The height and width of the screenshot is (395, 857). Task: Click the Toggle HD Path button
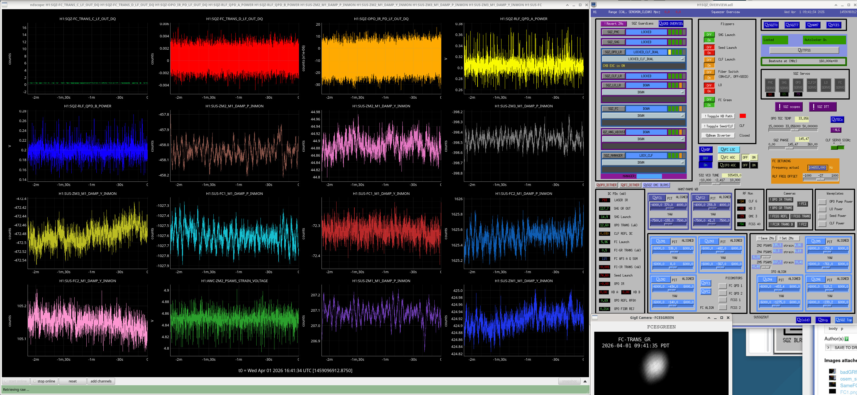[x=718, y=116]
